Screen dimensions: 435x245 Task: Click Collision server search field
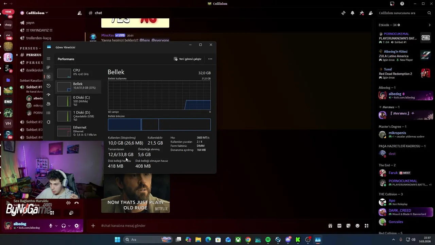[x=404, y=13]
